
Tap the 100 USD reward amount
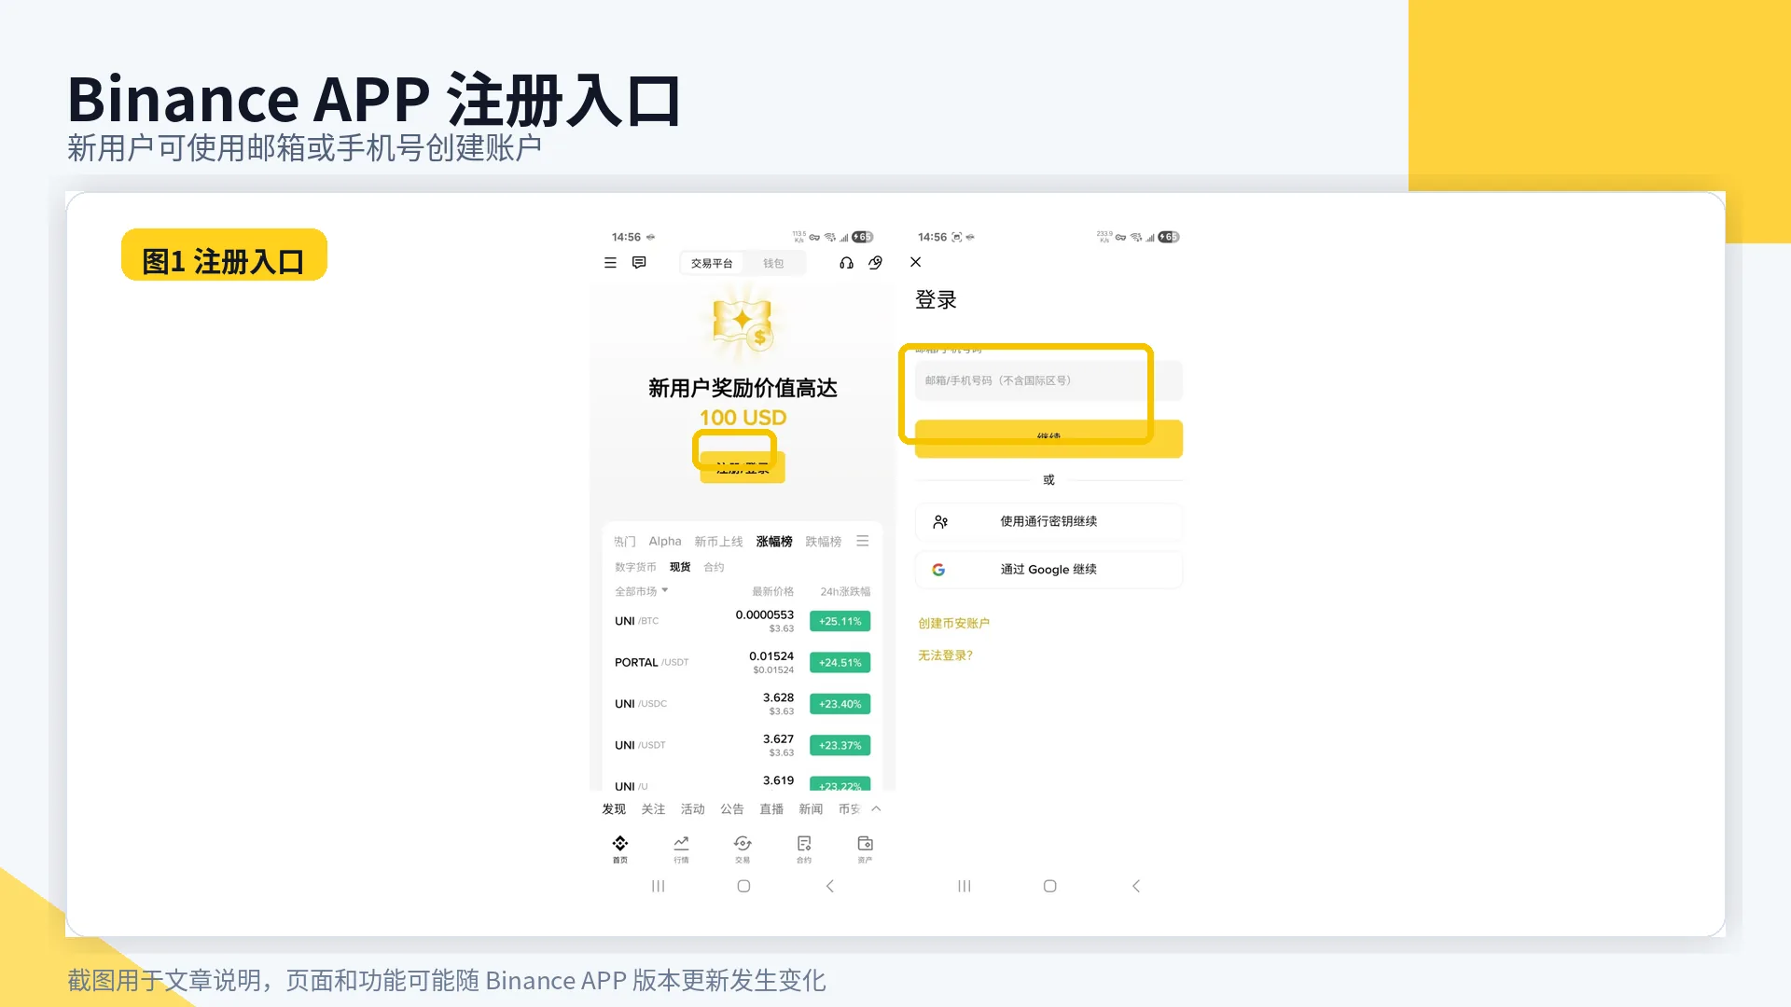click(x=743, y=418)
